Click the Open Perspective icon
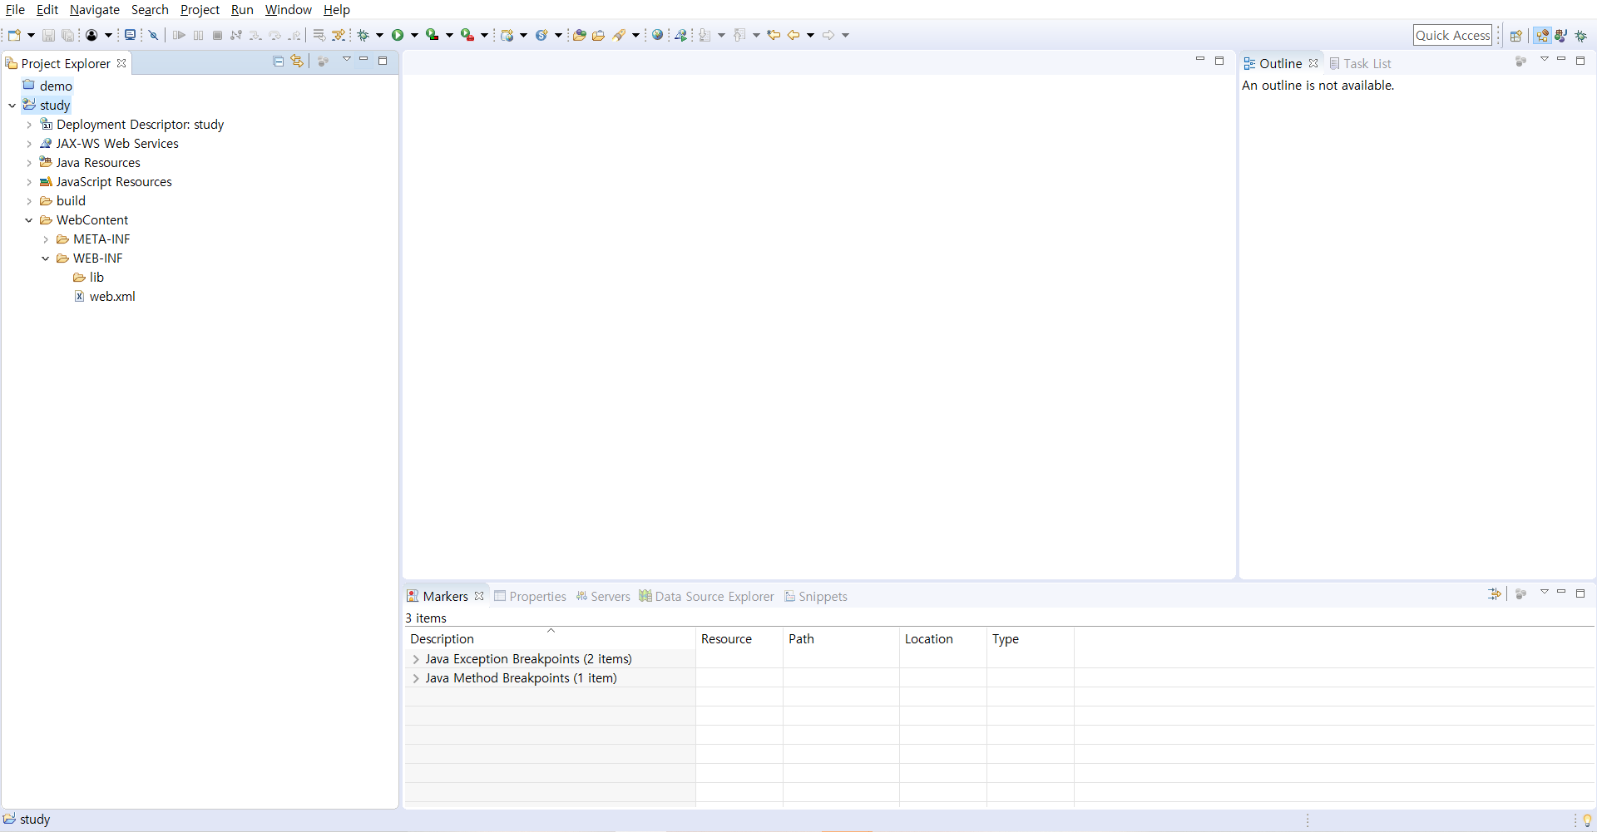Viewport: 1597px width, 832px height. (x=1515, y=36)
